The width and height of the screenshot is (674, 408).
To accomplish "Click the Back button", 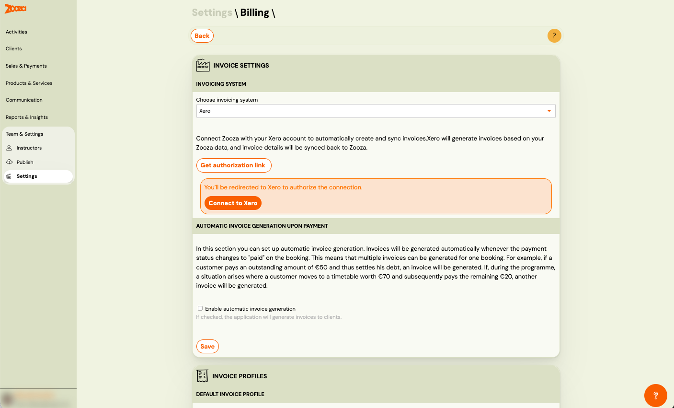I will coord(202,36).
